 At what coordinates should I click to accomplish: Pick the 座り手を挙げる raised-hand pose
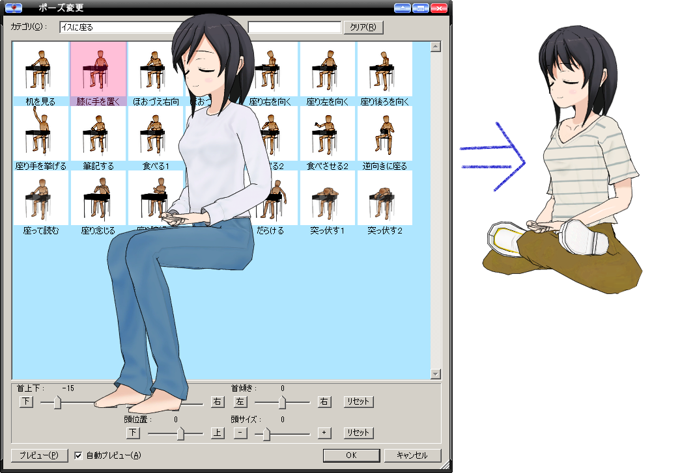click(41, 133)
